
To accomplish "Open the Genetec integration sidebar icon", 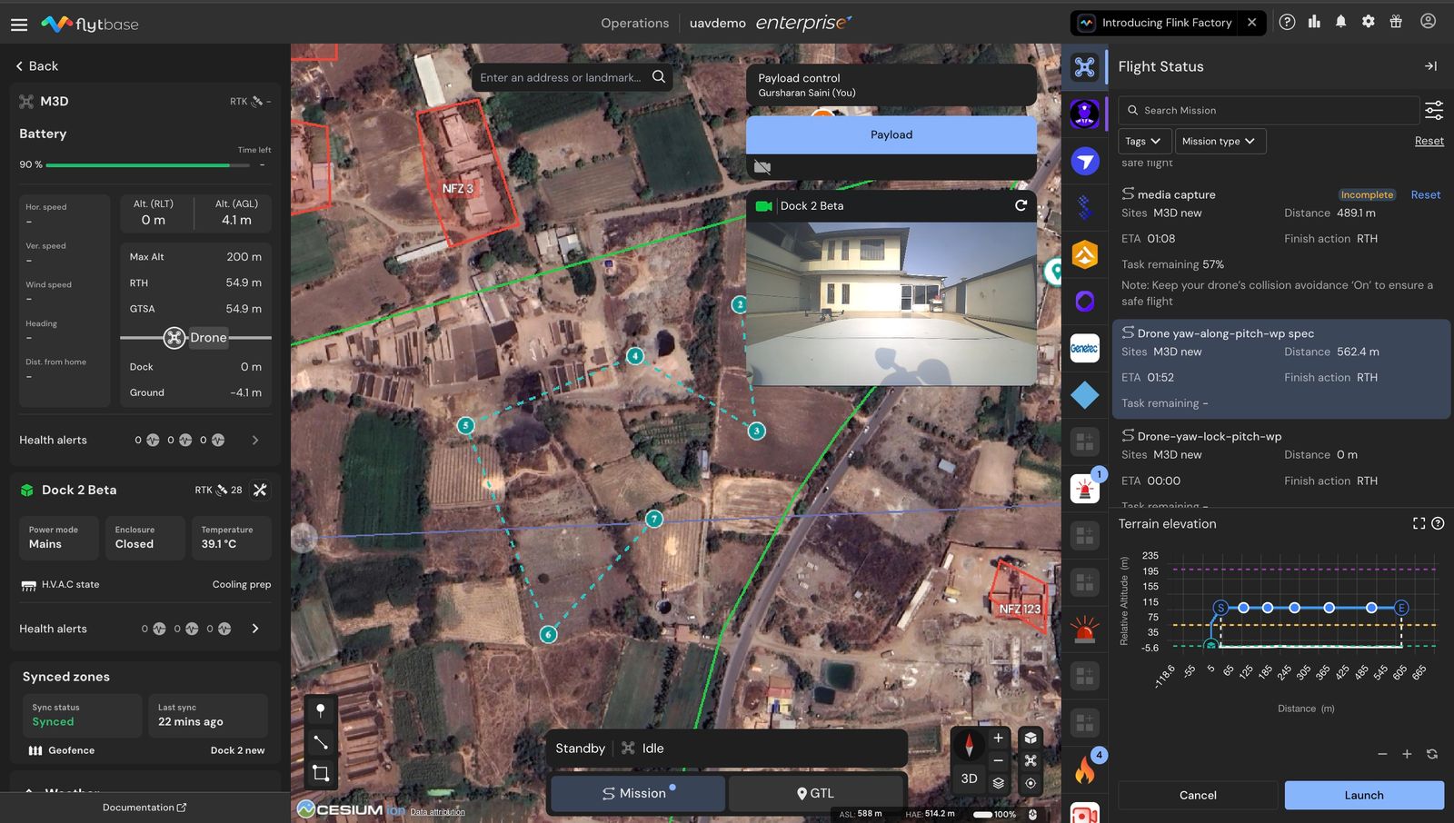I will (1085, 348).
